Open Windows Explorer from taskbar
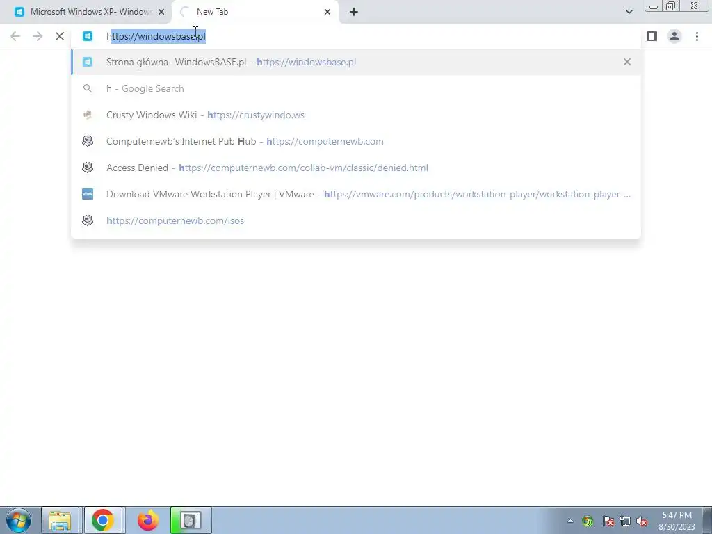Viewport: 712px width, 534px height. coord(60,520)
